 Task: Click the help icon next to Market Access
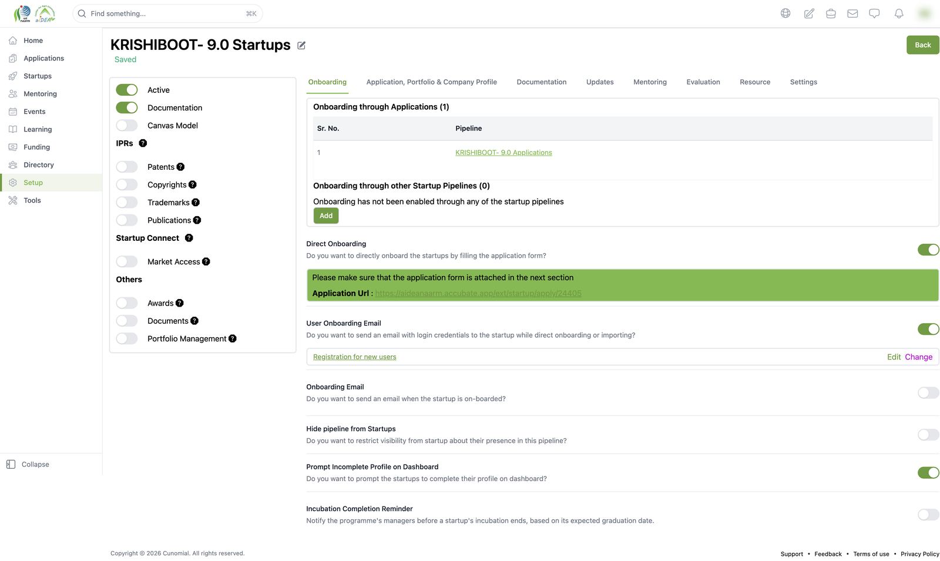[206, 261]
